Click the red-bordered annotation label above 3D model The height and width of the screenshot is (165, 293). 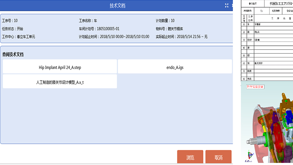pos(255,87)
